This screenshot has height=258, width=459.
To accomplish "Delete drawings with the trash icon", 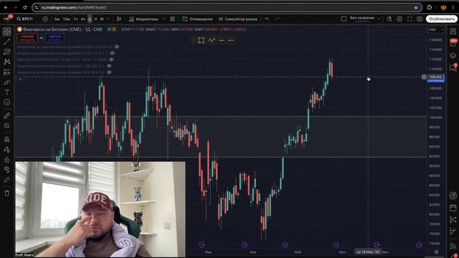I will coord(6,193).
